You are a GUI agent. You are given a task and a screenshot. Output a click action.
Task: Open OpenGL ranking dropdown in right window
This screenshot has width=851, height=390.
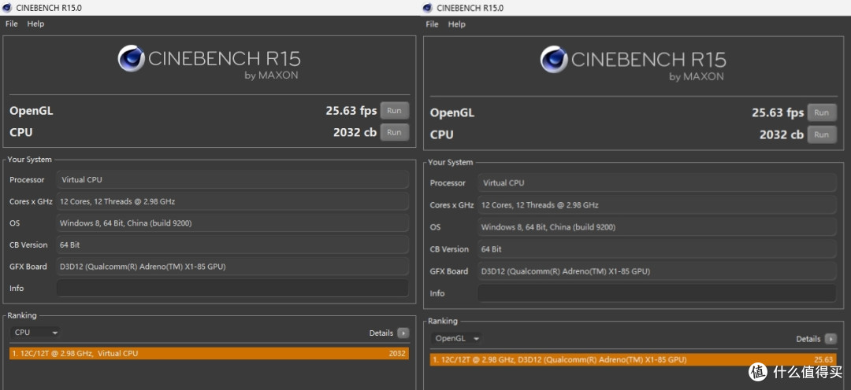[x=457, y=339]
